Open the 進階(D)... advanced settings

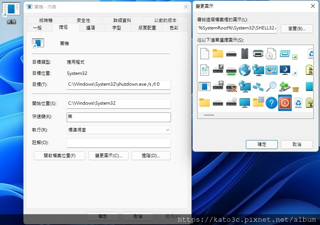pyautogui.click(x=151, y=156)
